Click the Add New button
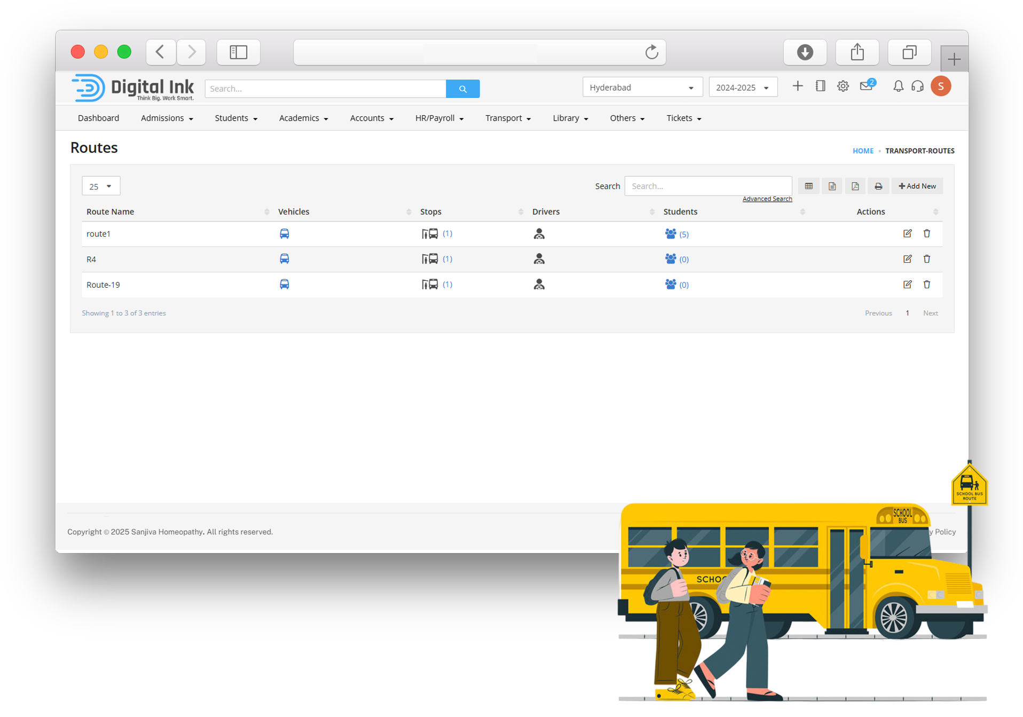1023x717 pixels. [x=917, y=186]
